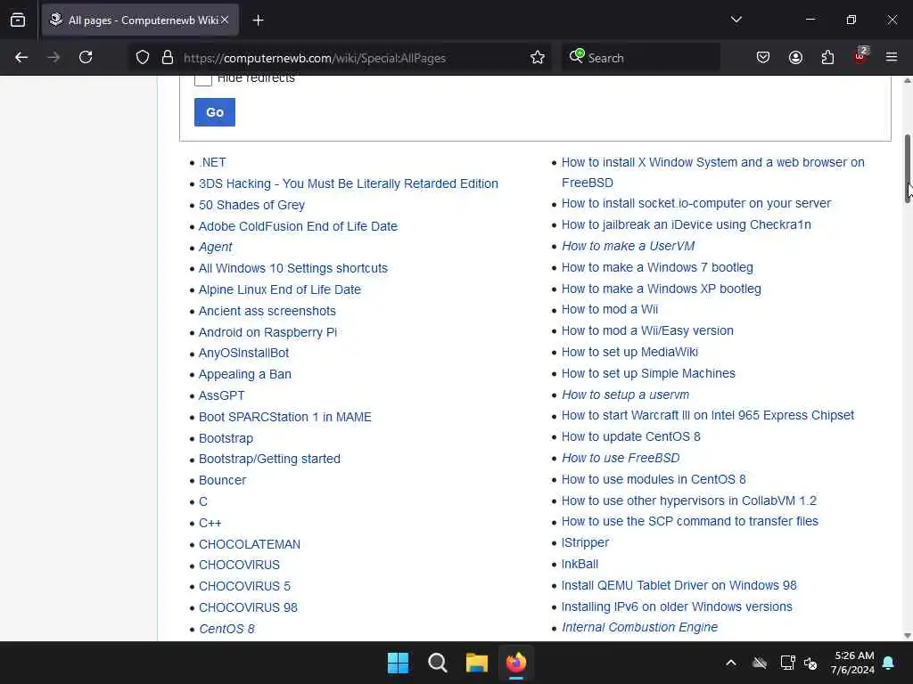Open extensions puzzle icon
The image size is (913, 684).
[x=827, y=57]
